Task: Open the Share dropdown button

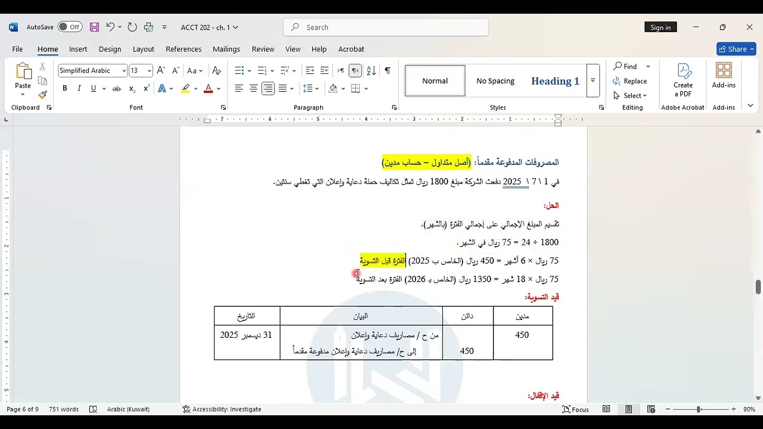Action: 736,49
